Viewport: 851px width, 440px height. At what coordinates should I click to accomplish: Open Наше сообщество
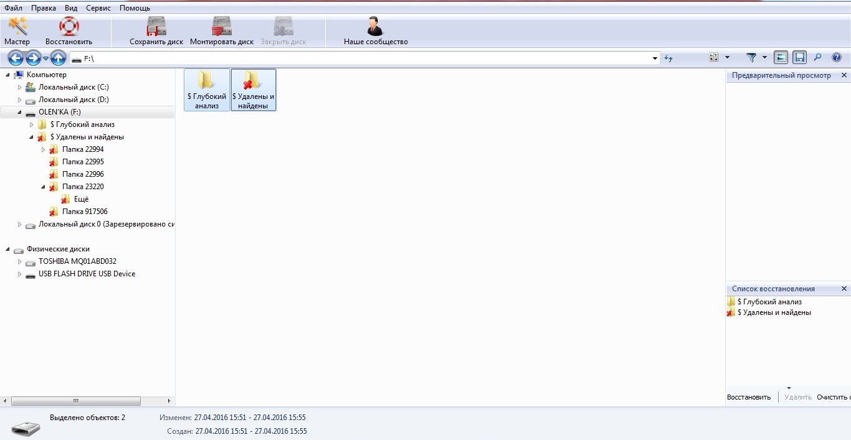[x=376, y=31]
